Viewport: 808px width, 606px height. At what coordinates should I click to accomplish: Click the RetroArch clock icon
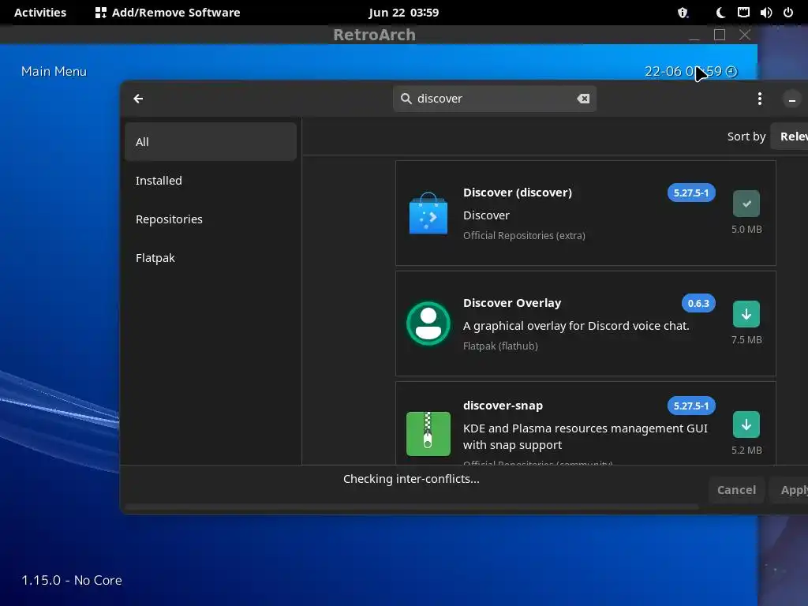[x=731, y=71]
